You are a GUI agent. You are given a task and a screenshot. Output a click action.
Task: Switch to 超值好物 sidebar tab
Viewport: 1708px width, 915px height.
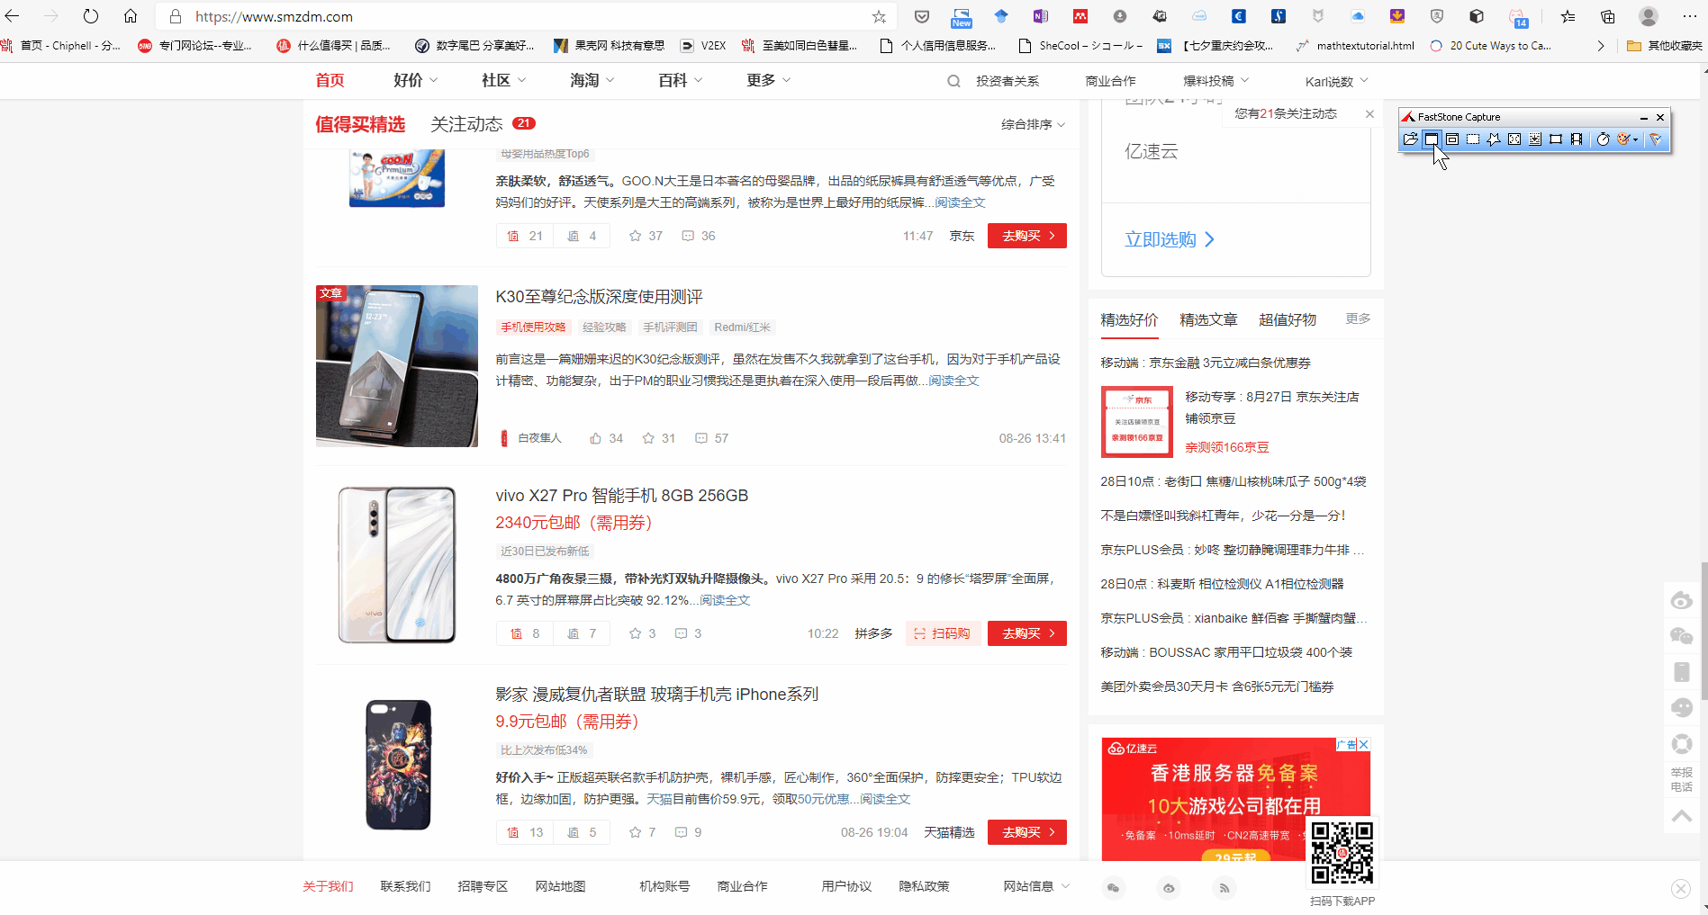(1288, 319)
